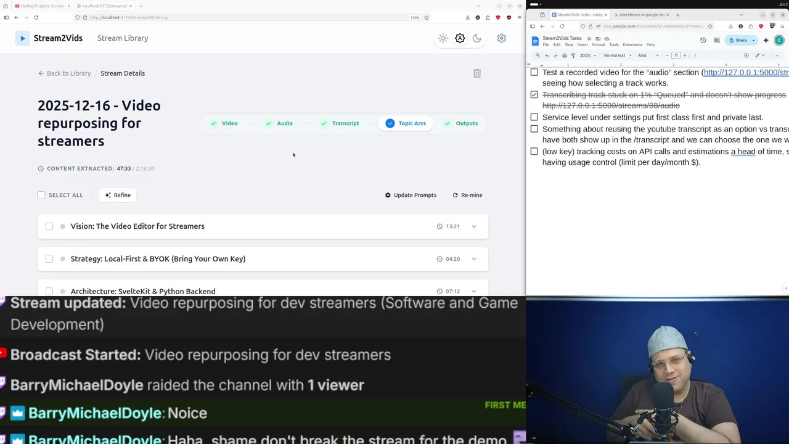789x444 pixels.
Task: Open Google Docs version history icon
Action: (703, 40)
